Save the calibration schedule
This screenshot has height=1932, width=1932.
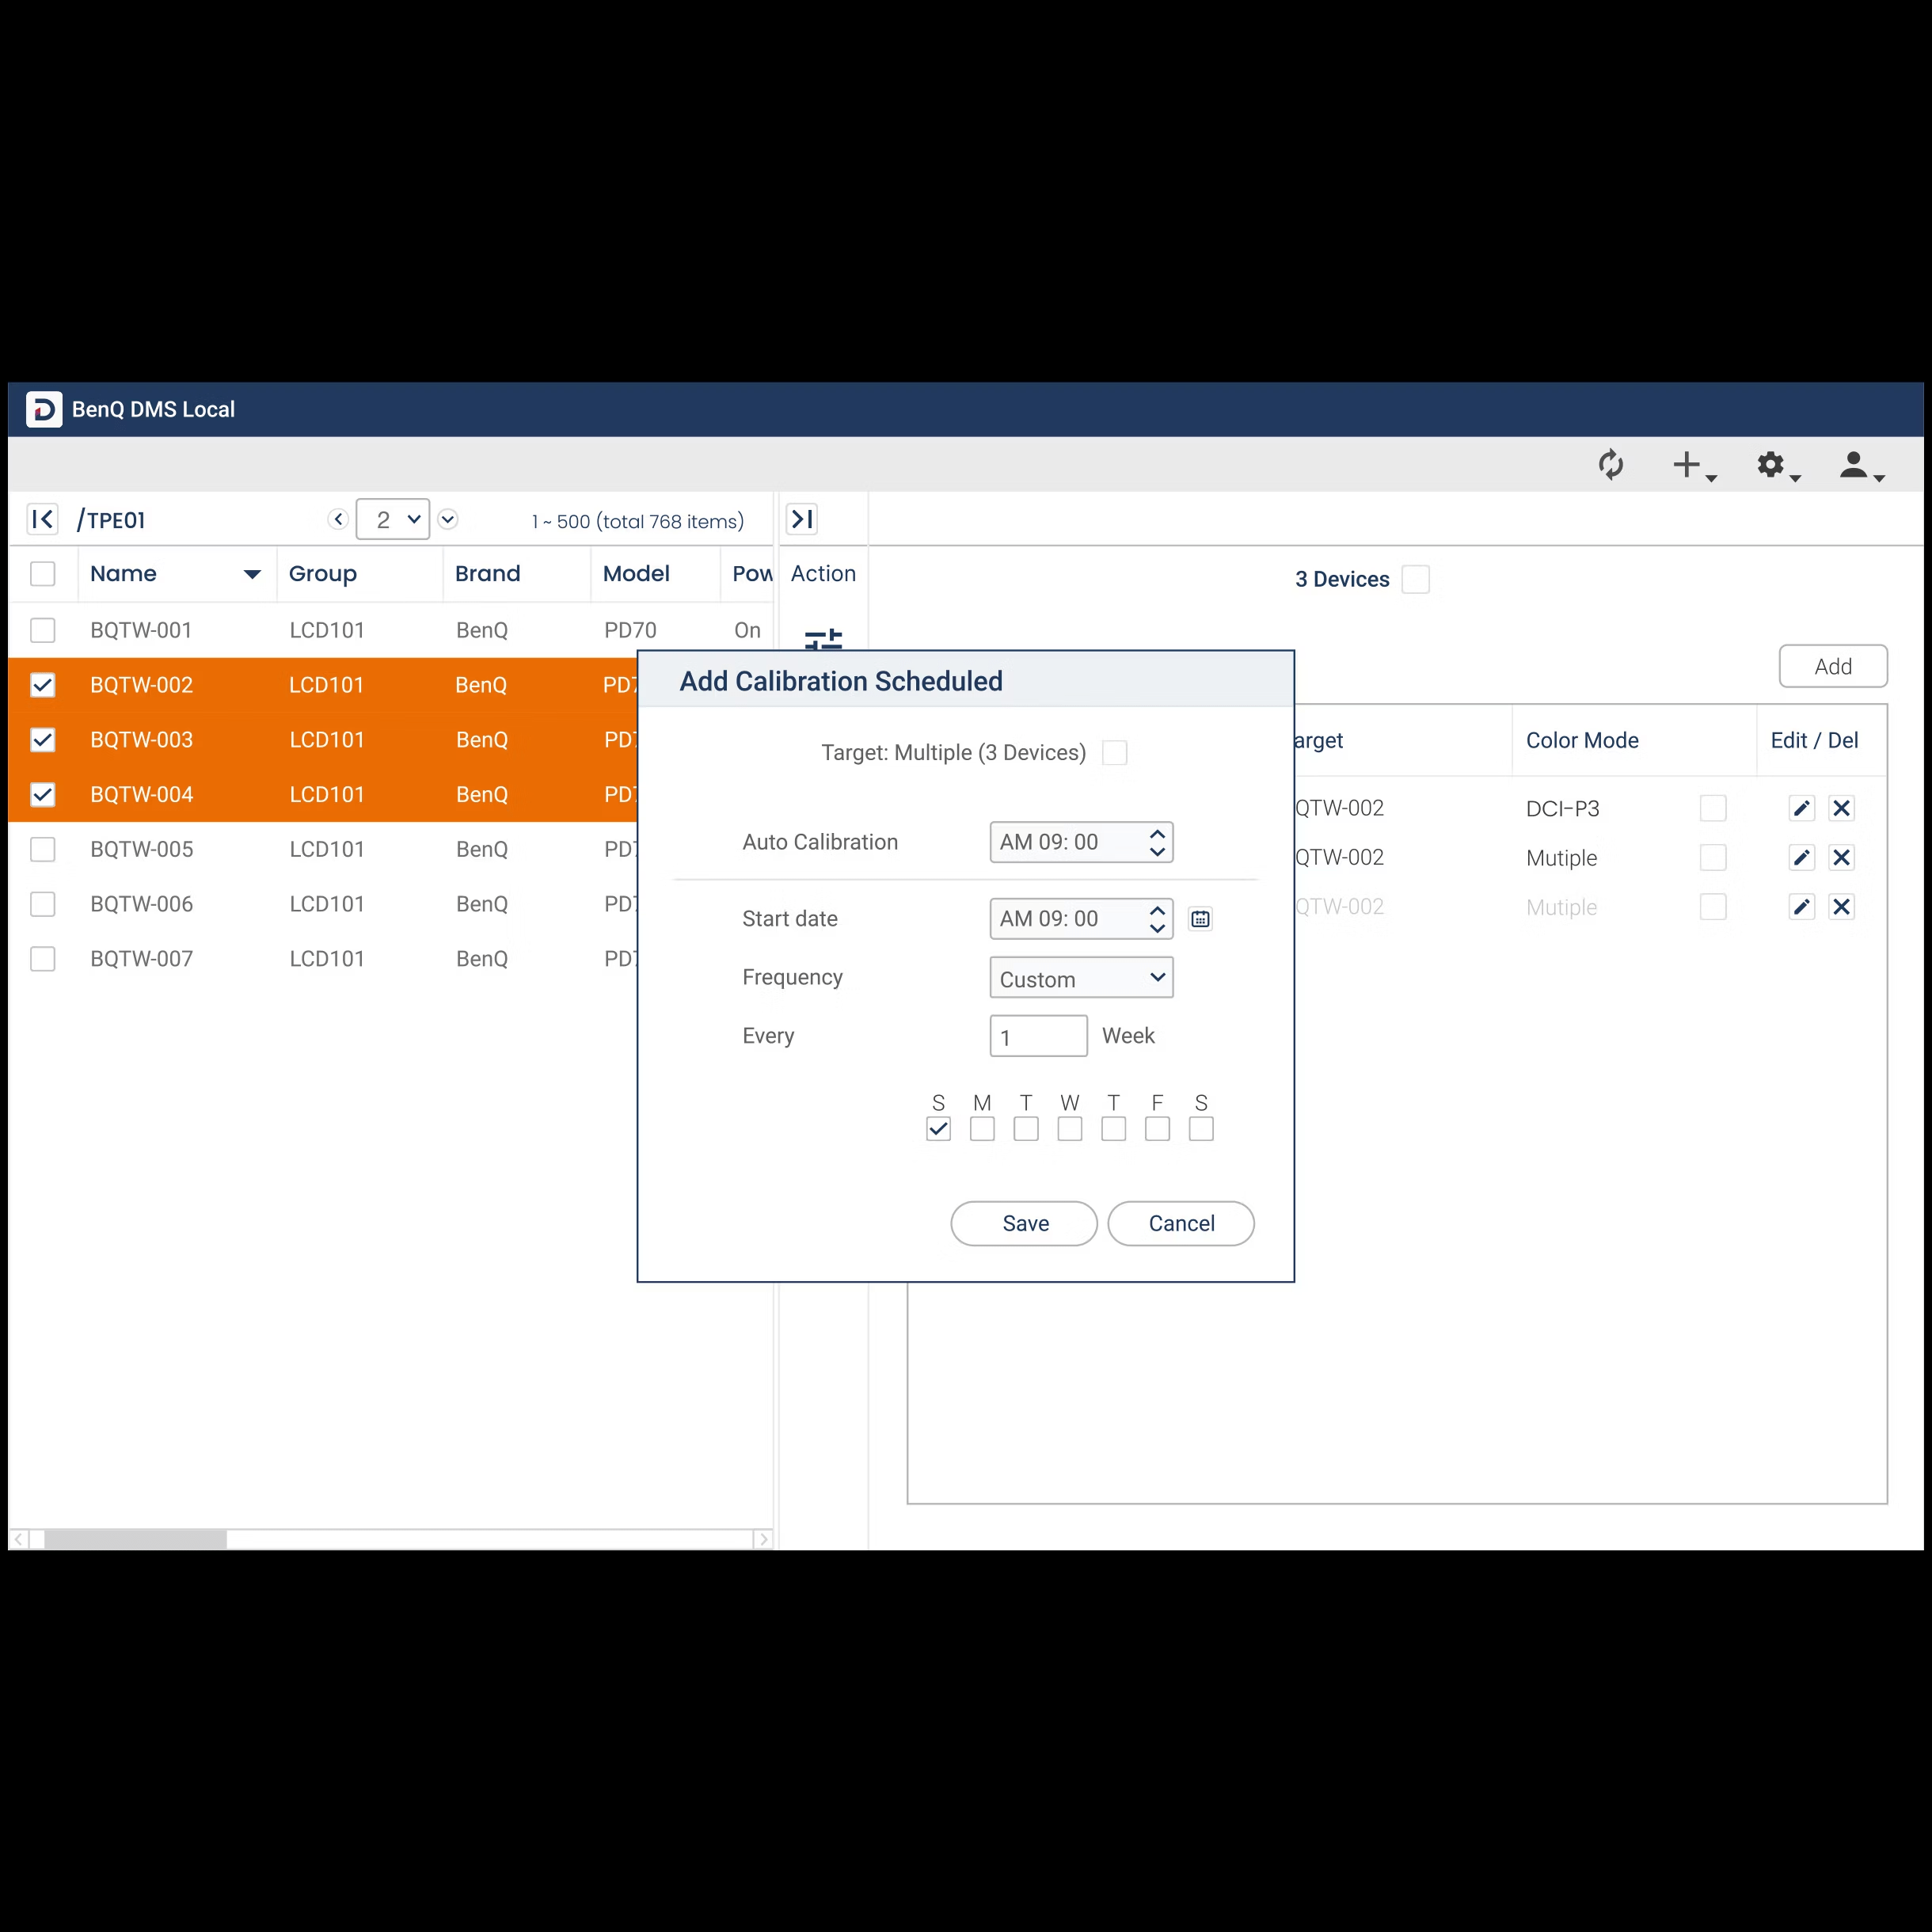click(x=1024, y=1223)
